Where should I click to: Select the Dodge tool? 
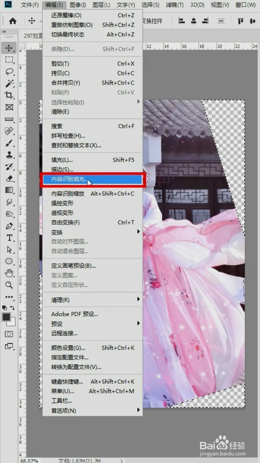tap(9, 214)
